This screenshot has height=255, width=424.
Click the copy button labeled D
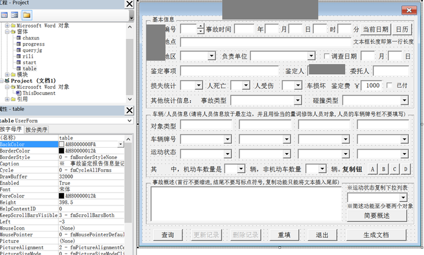coord(405,169)
